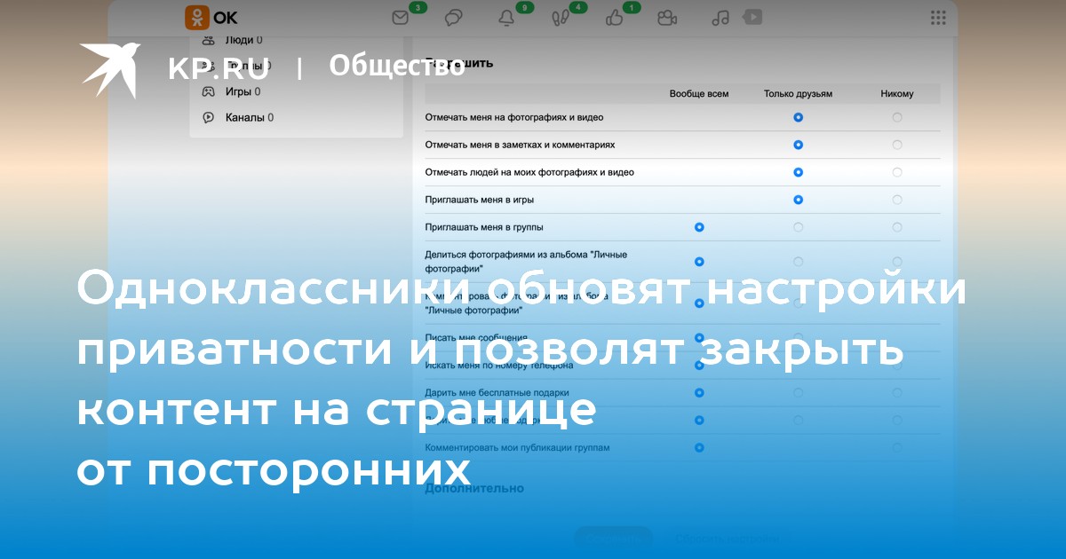This screenshot has width=1066, height=559.
Task: Open the thumbs-up events icon with badge 1
Action: (613, 17)
